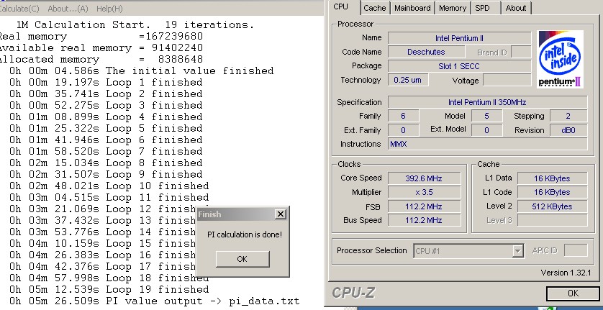Click the 'PI calculation is done!' message
Screen dimensions: 603x310
(245, 234)
